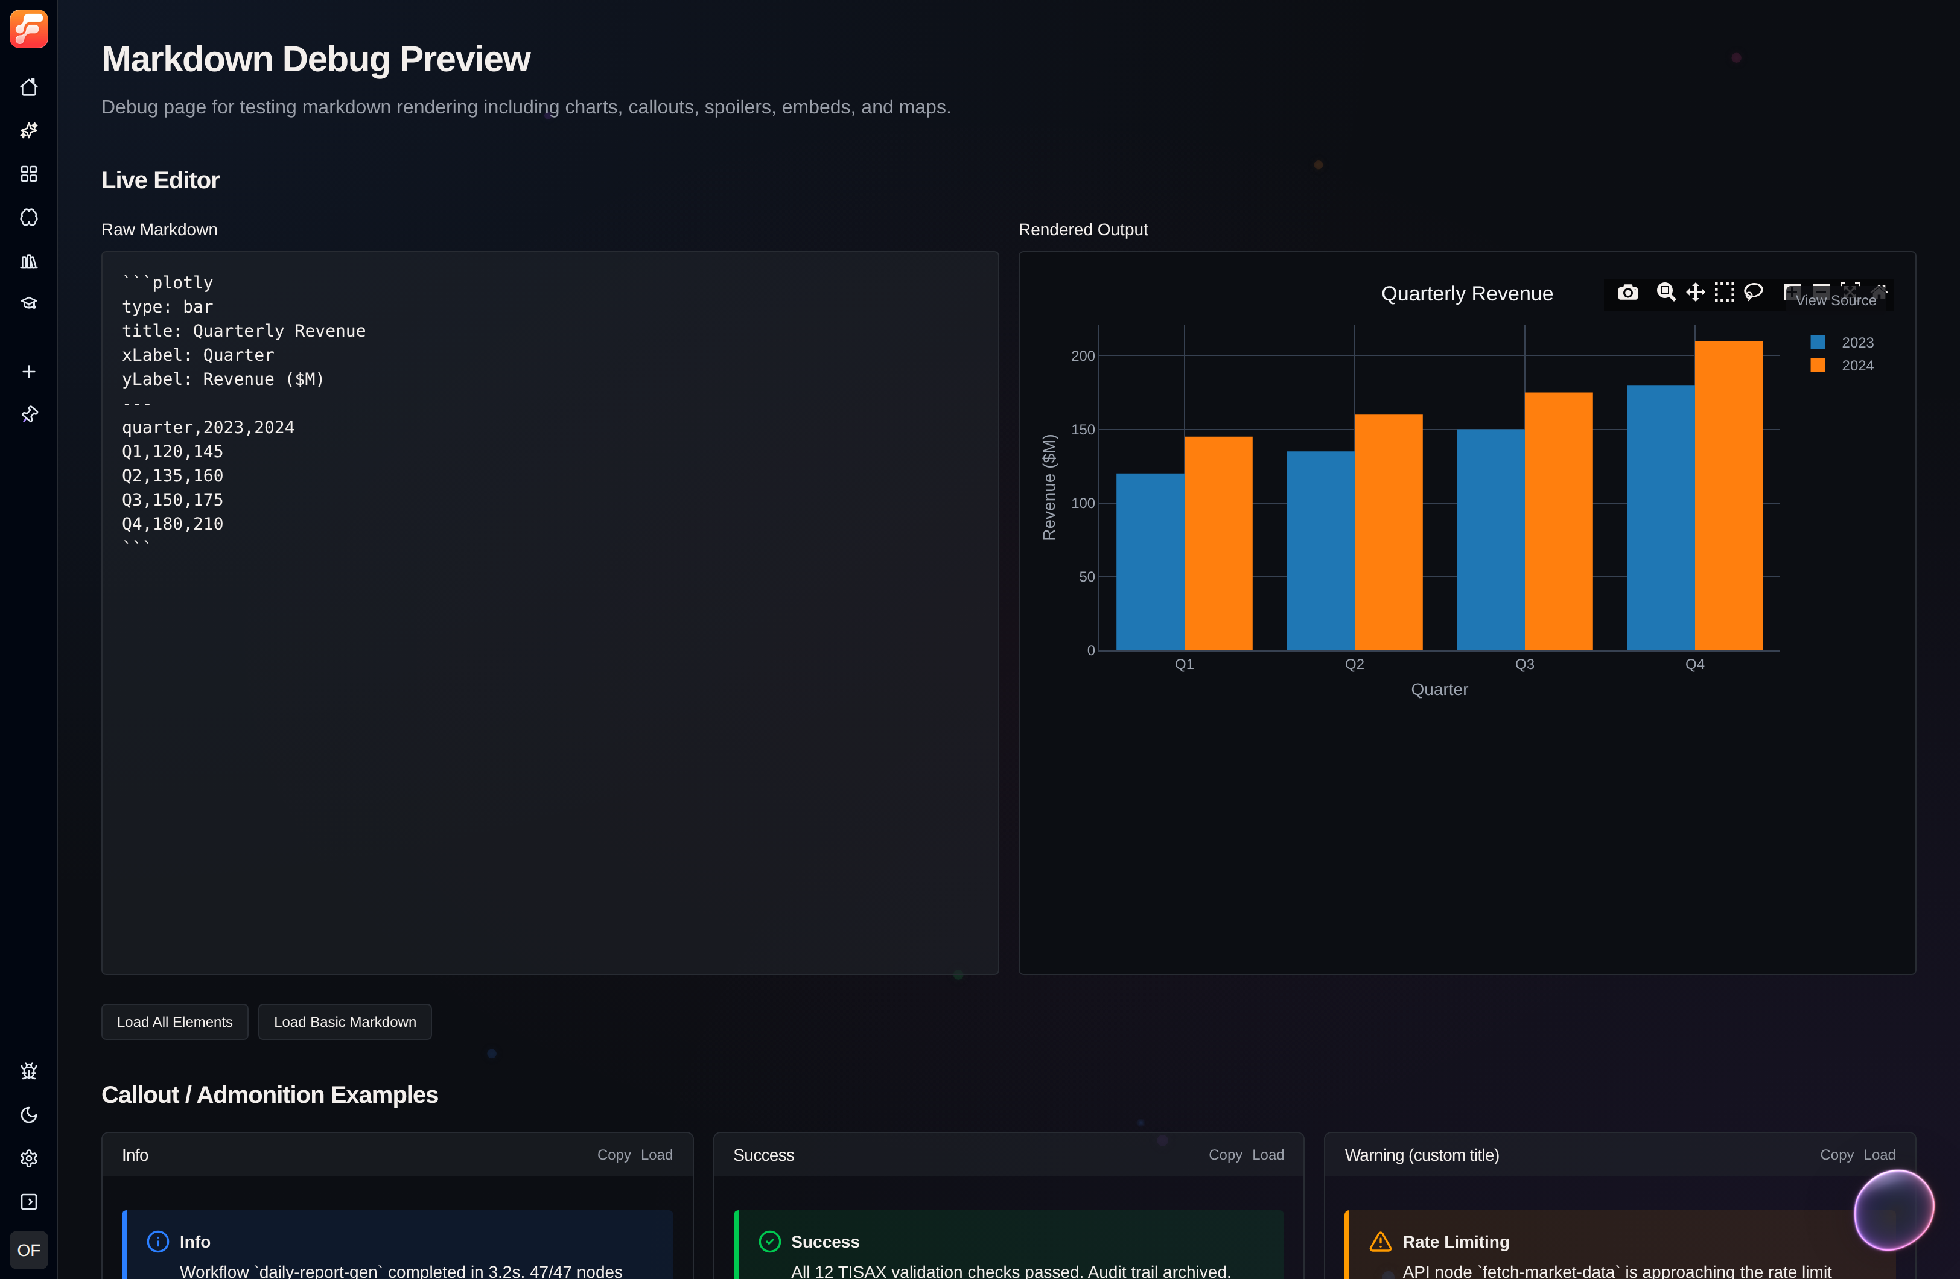Load the Success callout example
This screenshot has height=1279, width=1960.
1267,1155
